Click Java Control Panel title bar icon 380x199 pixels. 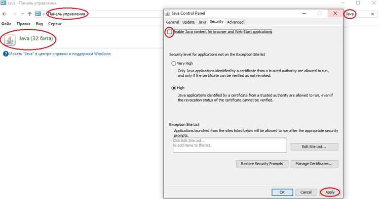168,13
